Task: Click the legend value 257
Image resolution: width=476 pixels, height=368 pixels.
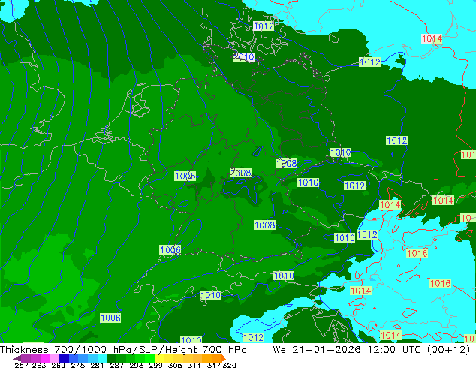Action: click(21, 365)
